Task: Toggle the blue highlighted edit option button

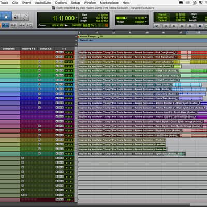Action: [5, 25]
